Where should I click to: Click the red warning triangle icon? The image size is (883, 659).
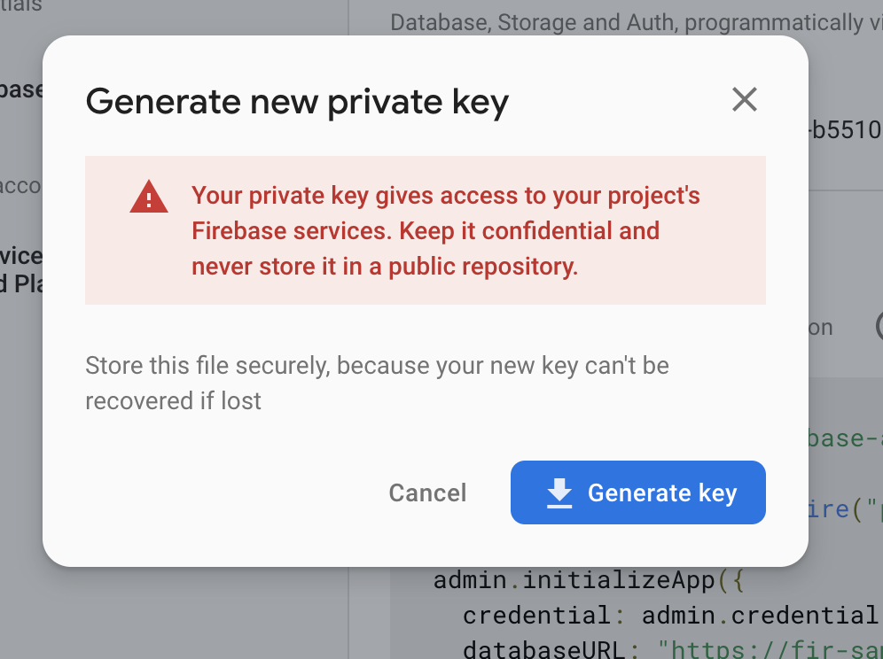tap(148, 198)
